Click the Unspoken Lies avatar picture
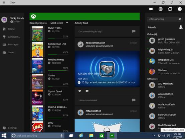Viewport: 185px width, 139px height. tap(152, 61)
